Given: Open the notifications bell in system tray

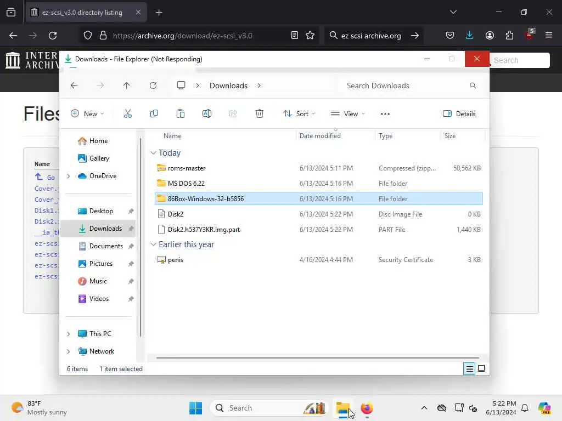Looking at the screenshot, I should [525, 408].
